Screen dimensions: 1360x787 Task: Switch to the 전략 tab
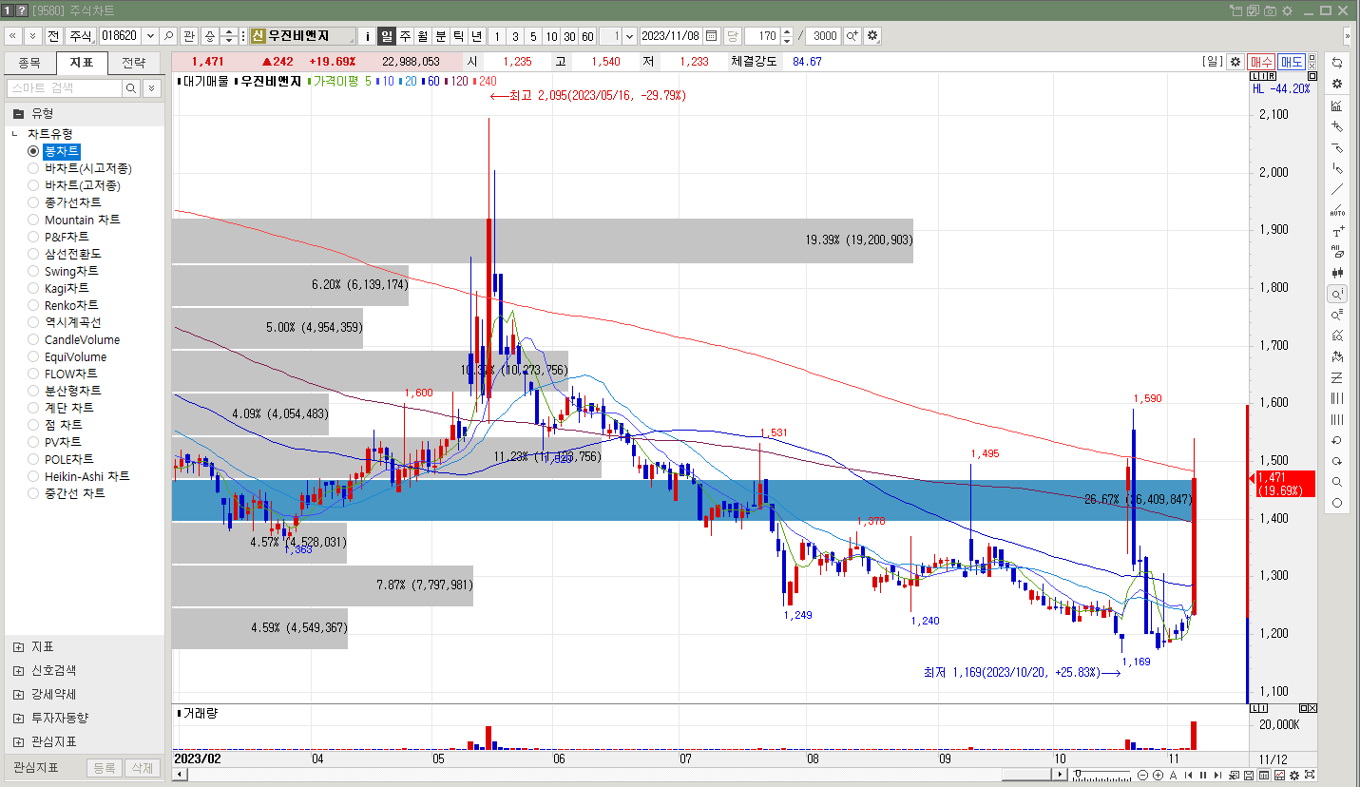(x=134, y=63)
